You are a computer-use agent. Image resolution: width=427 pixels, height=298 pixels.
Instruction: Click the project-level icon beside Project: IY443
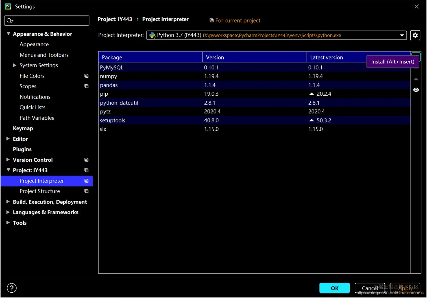point(86,170)
